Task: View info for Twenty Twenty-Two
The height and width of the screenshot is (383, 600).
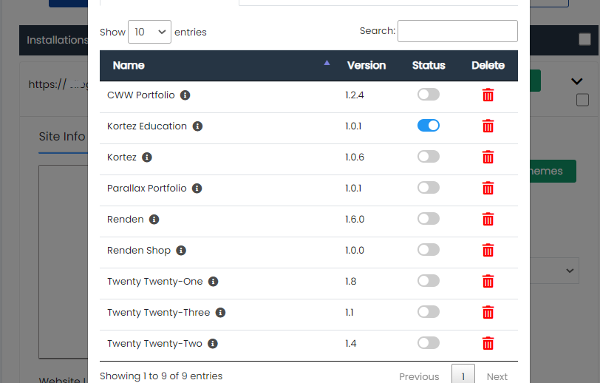Action: [213, 343]
